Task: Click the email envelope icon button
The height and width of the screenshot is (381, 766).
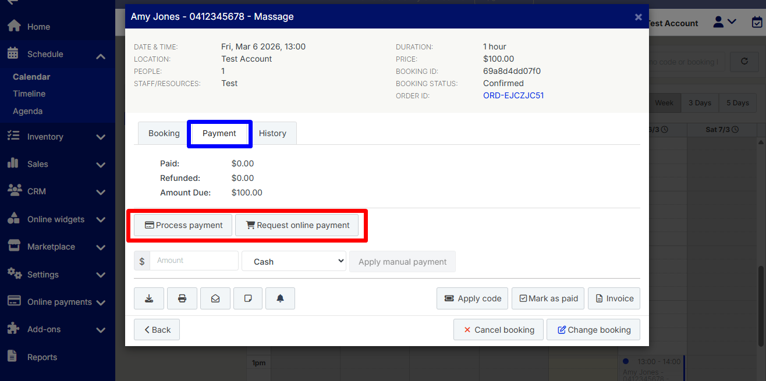Action: click(215, 298)
